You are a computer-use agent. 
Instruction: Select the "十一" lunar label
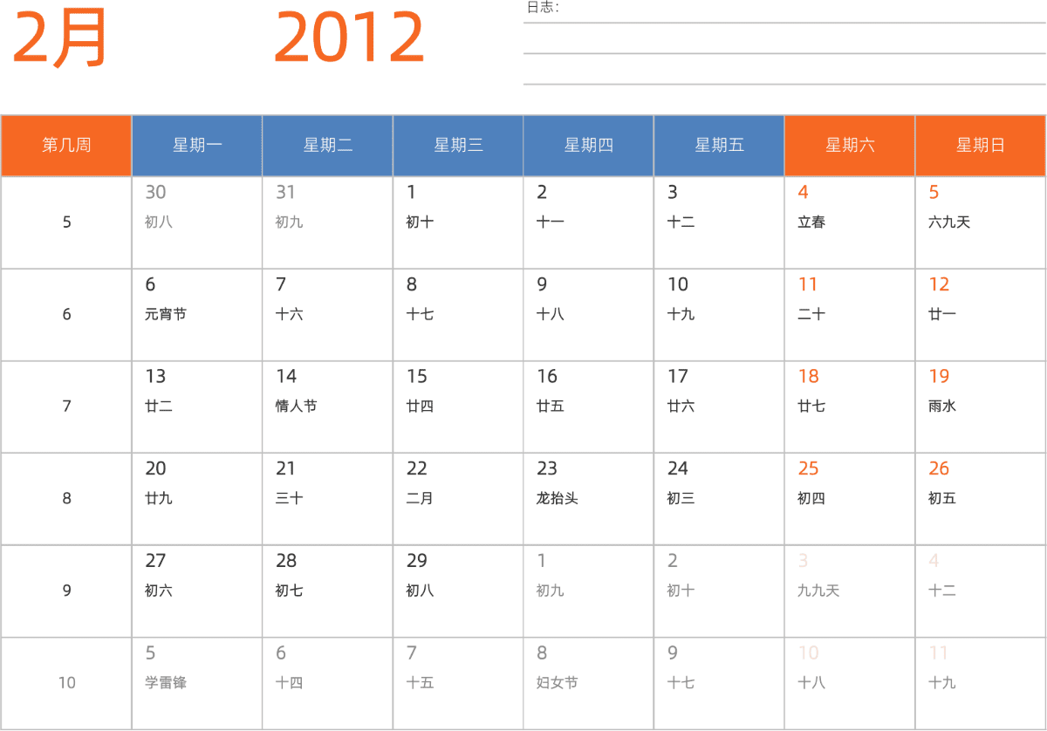click(x=551, y=222)
